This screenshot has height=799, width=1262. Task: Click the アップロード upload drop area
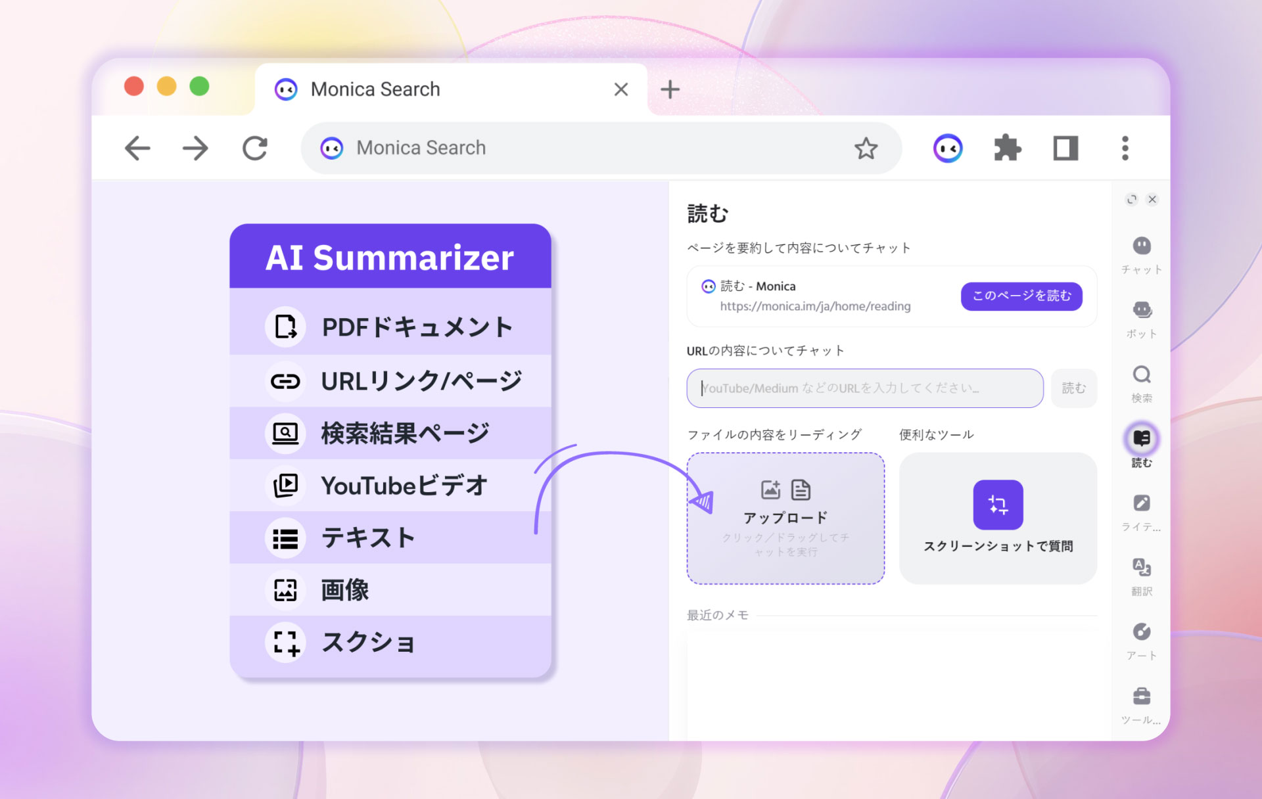click(785, 518)
